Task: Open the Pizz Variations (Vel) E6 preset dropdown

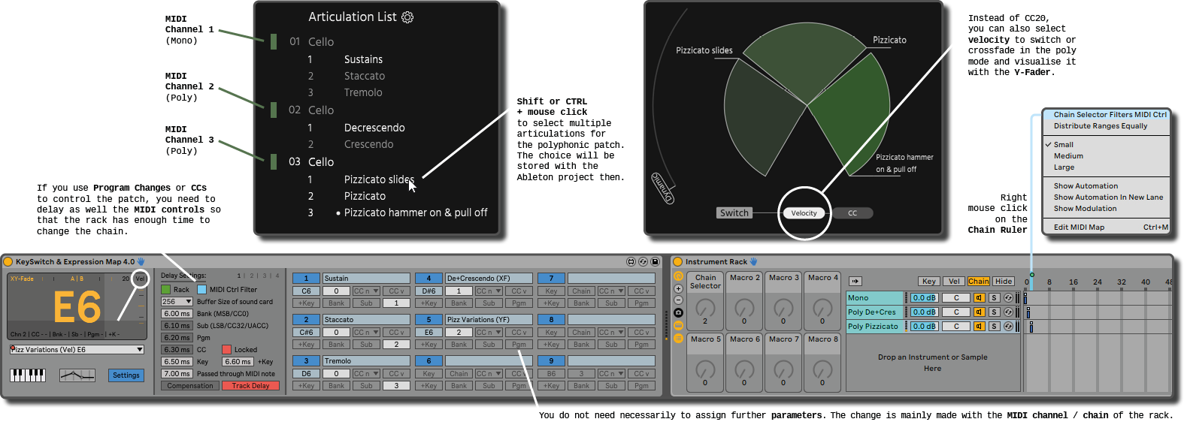Action: click(x=77, y=350)
